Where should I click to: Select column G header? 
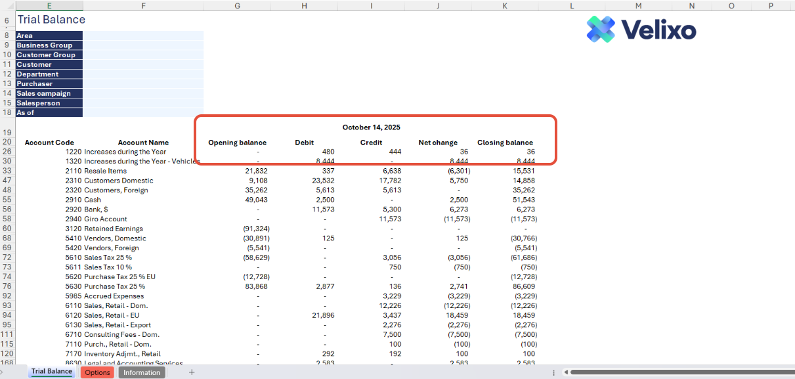point(237,5)
